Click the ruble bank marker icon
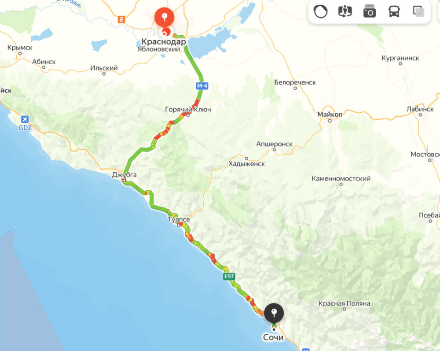 (x=121, y=20)
